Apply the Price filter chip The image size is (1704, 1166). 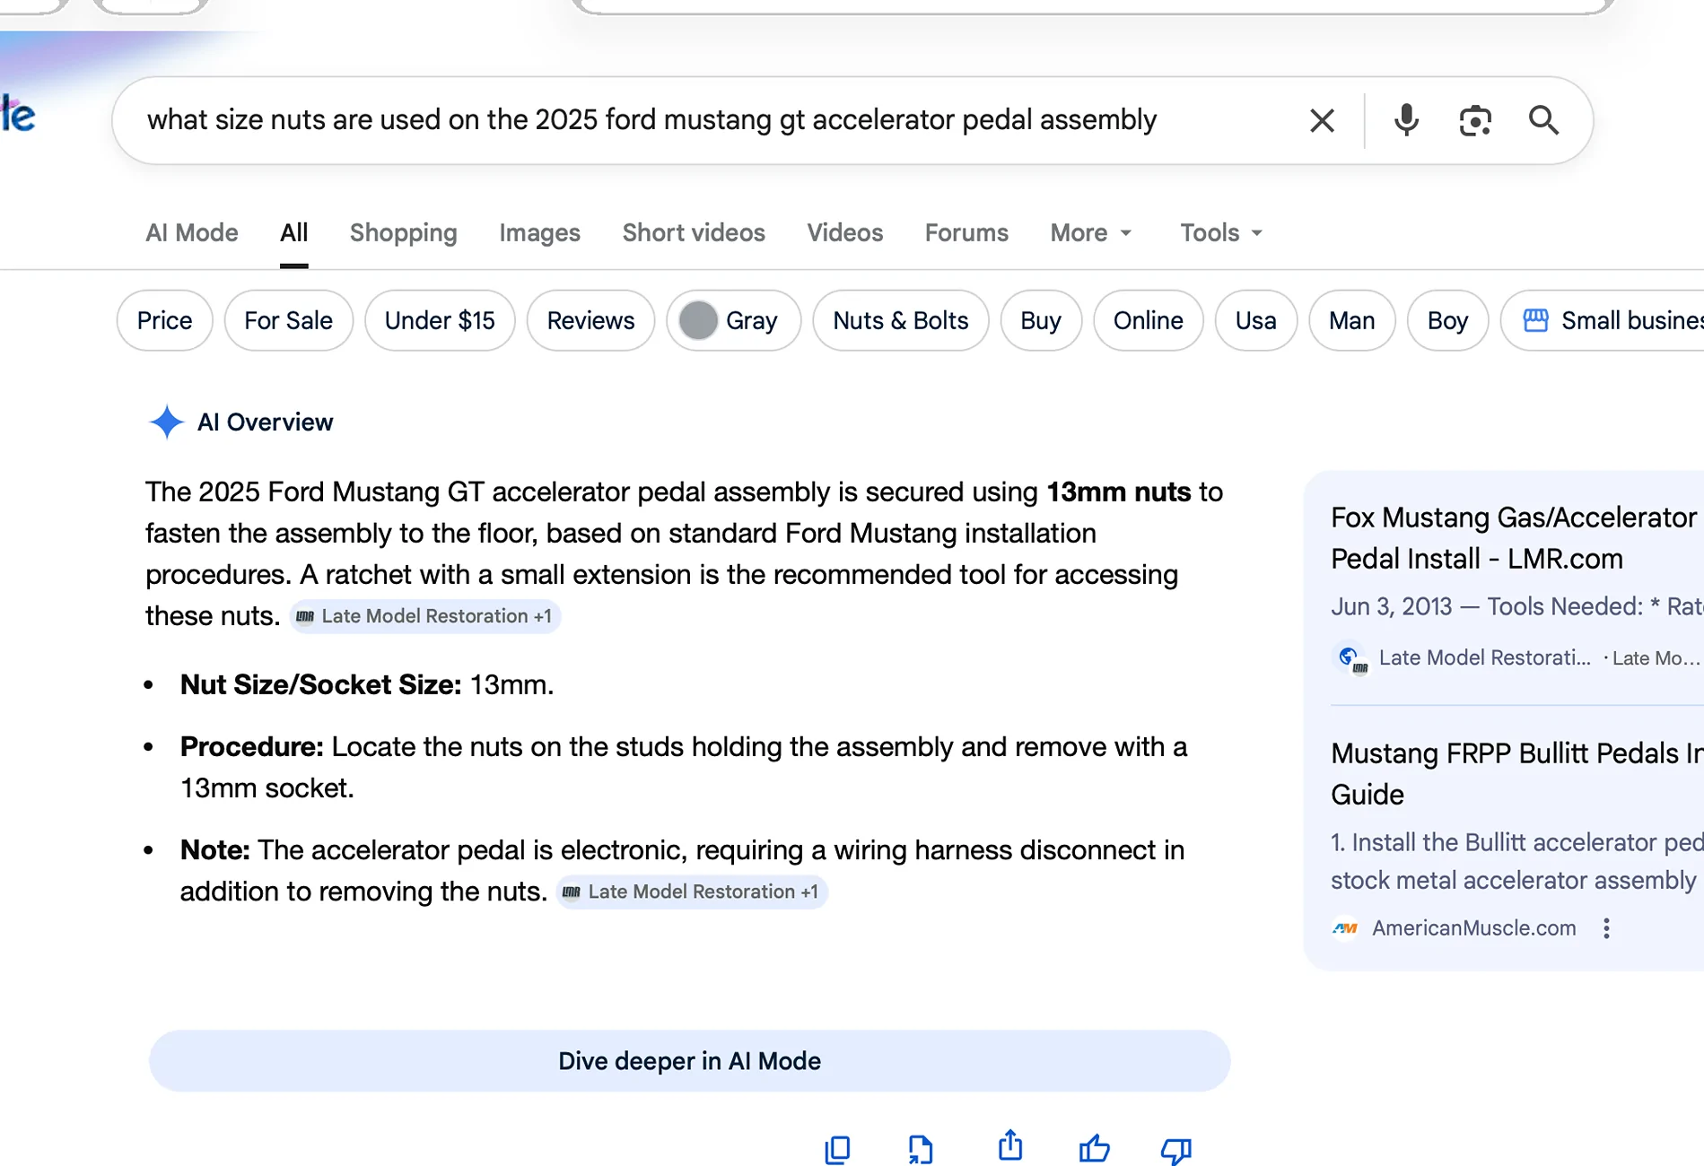(165, 320)
